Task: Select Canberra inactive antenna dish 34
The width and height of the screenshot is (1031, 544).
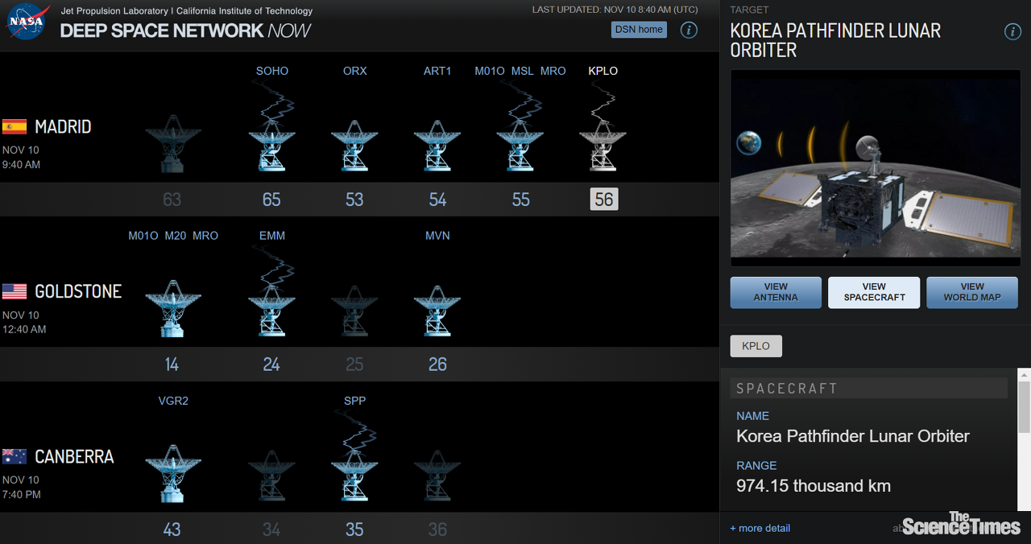Action: coord(271,475)
